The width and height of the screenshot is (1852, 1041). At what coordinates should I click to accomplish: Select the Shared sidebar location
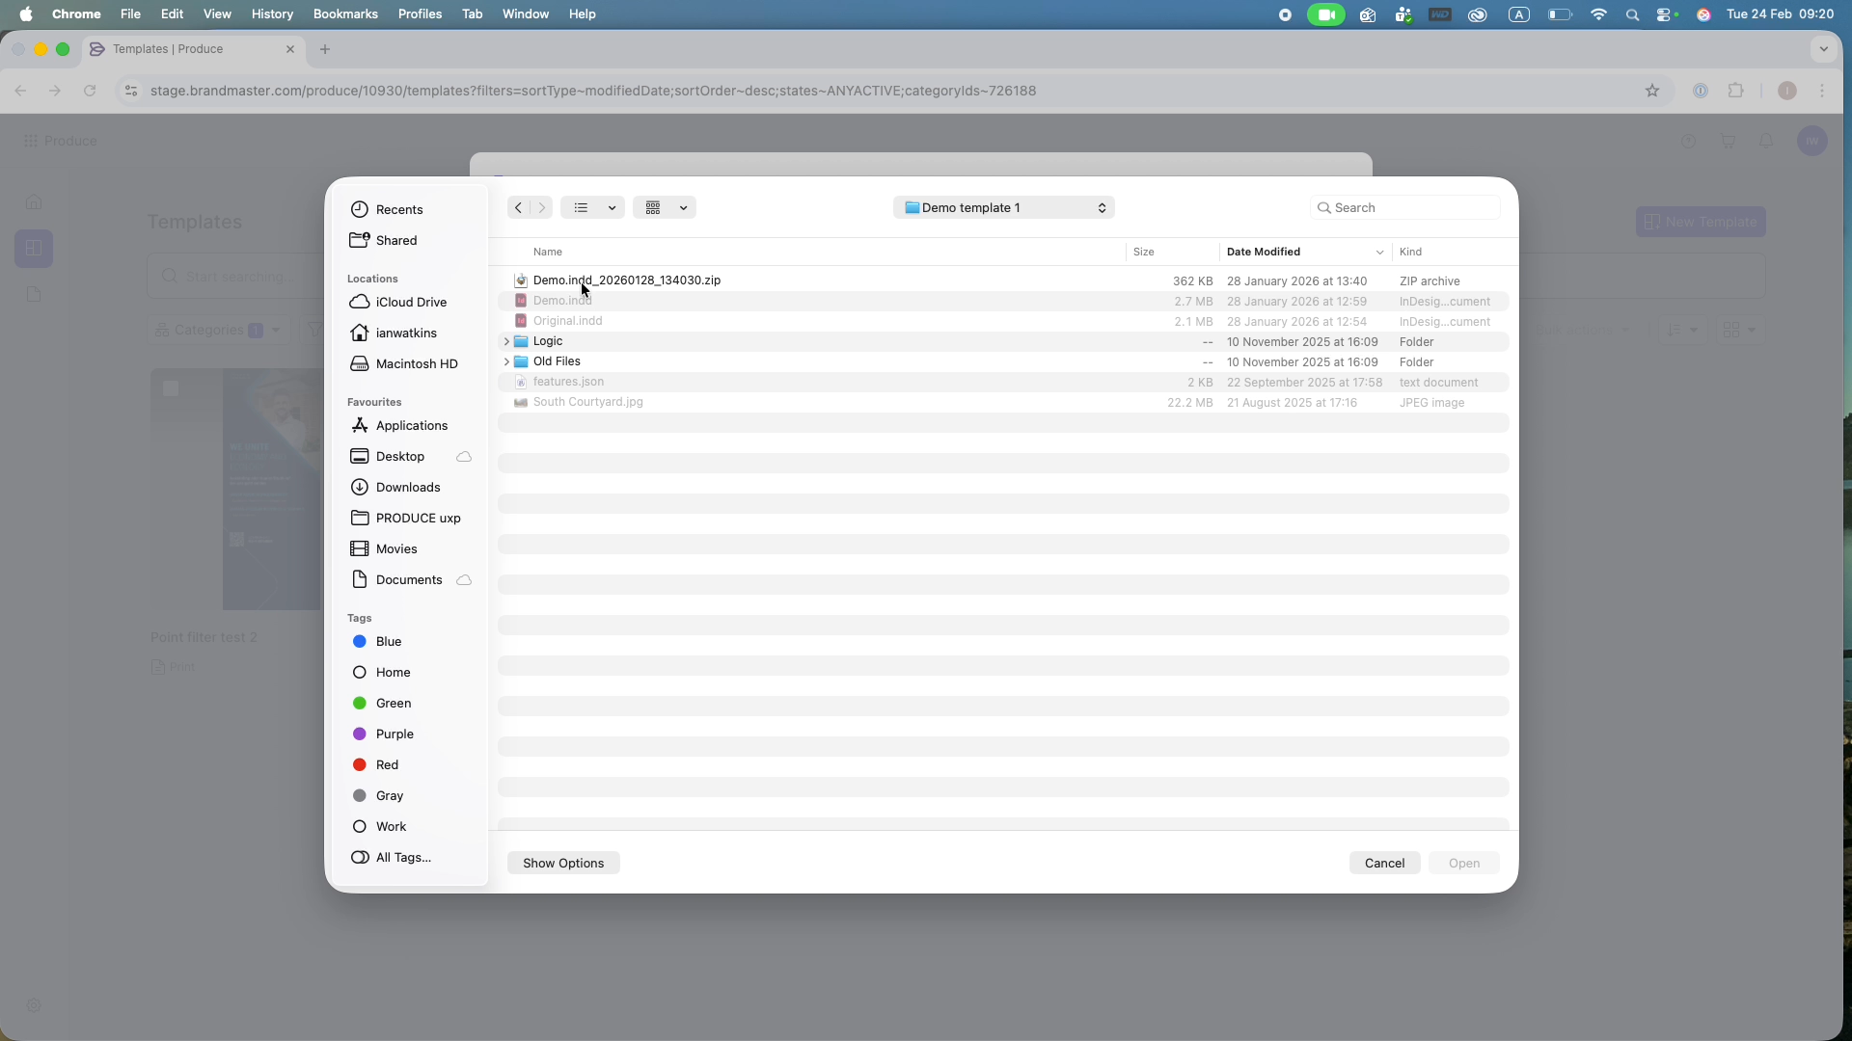(384, 240)
